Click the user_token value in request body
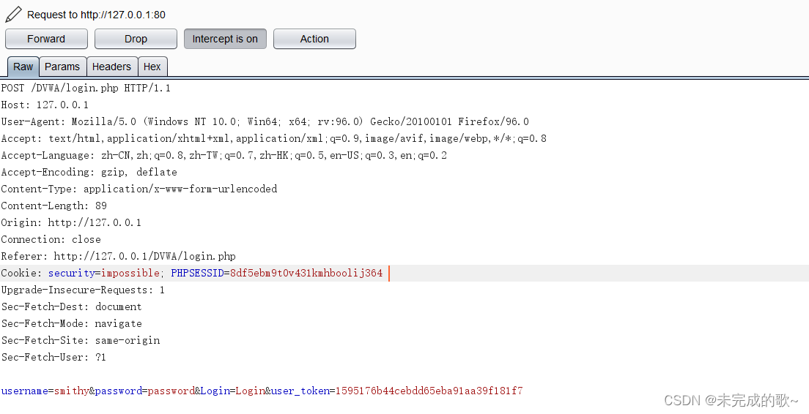The height and width of the screenshot is (414, 809). pos(429,391)
